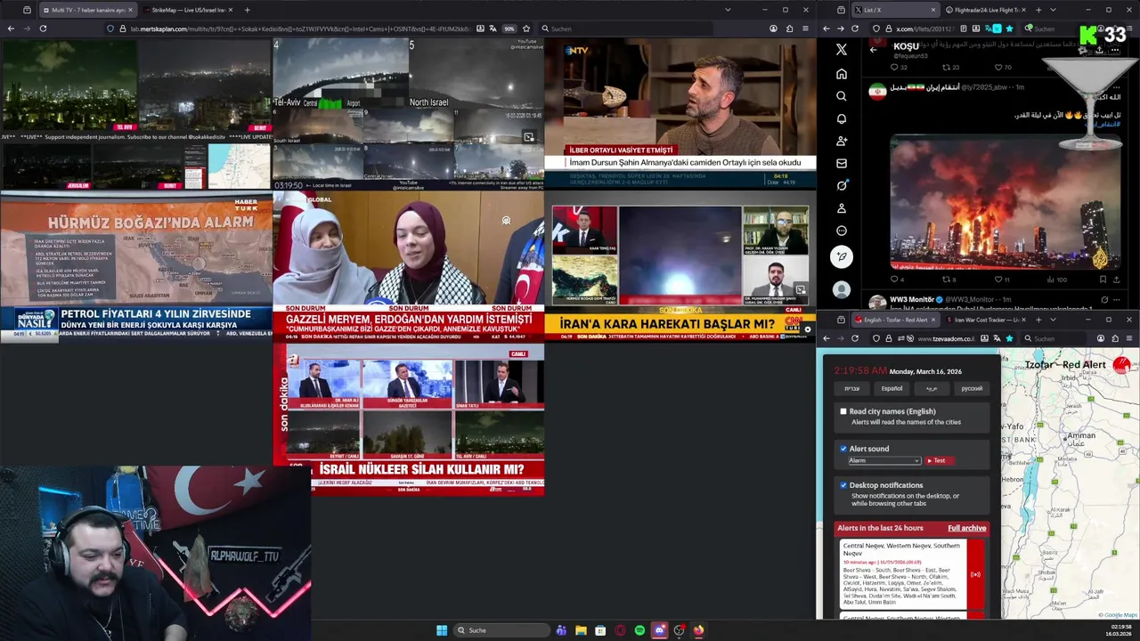
Task: Click NTV İlber Ortaylı stream
Action: [680, 111]
